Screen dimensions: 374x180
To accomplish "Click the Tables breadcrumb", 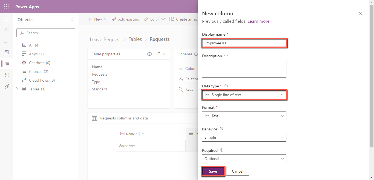I will (135, 39).
